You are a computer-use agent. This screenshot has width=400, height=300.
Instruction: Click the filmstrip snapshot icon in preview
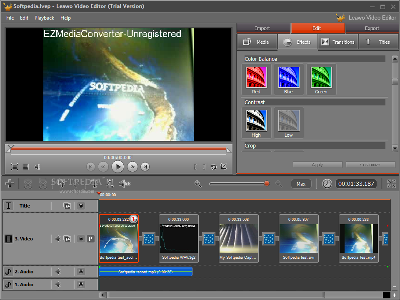pyautogui.click(x=26, y=167)
